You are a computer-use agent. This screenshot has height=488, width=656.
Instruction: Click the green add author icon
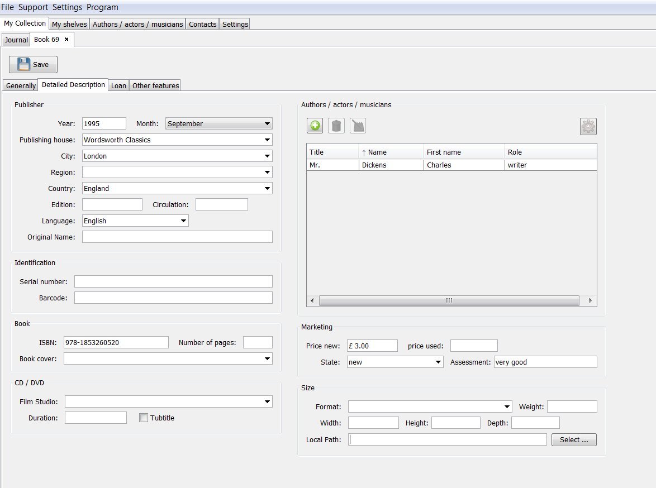[x=315, y=126]
